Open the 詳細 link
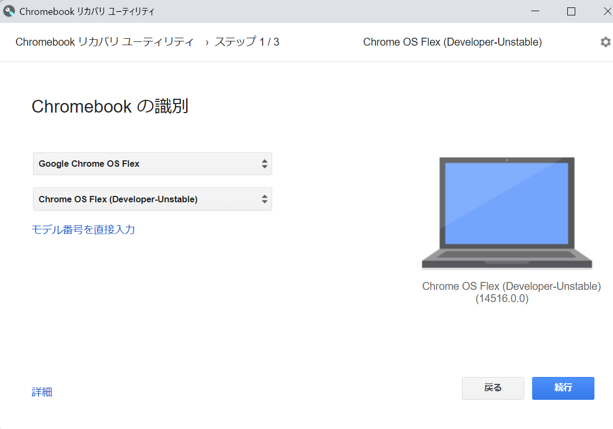This screenshot has height=429, width=613. (x=42, y=392)
